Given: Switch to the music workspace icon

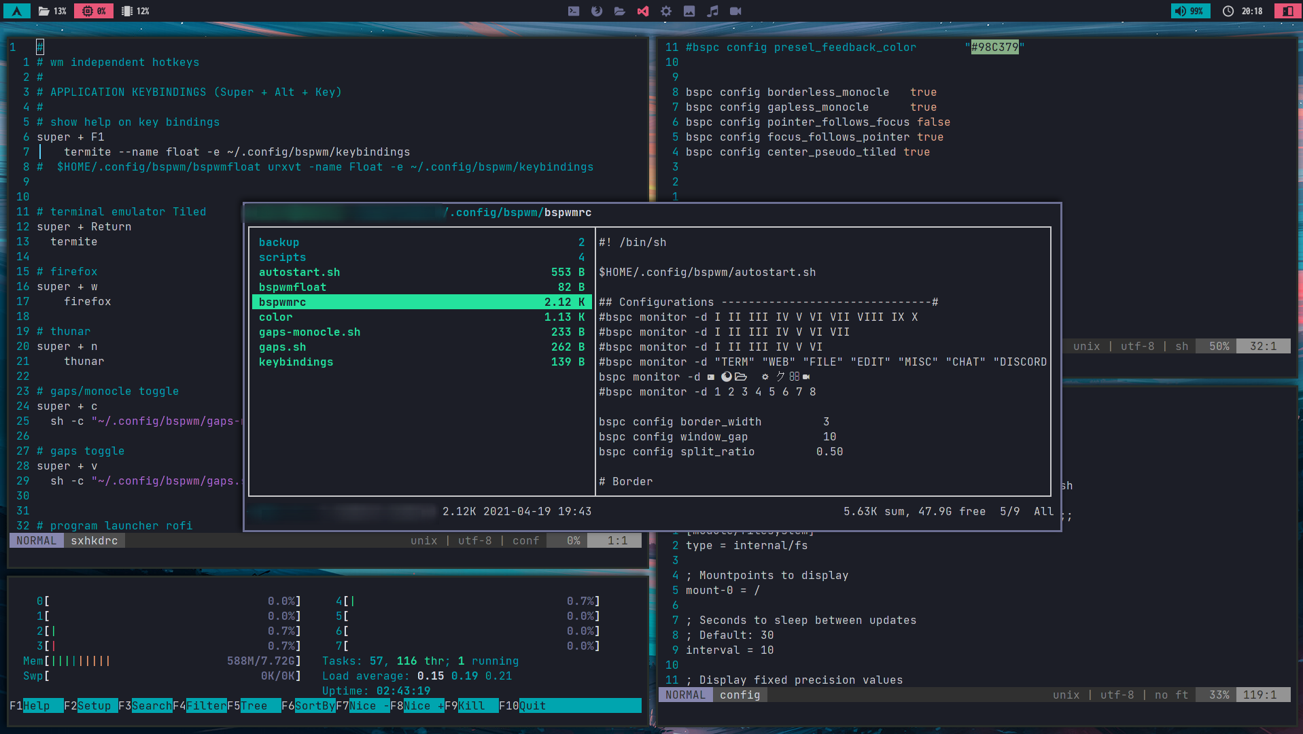Looking at the screenshot, I should (x=712, y=11).
